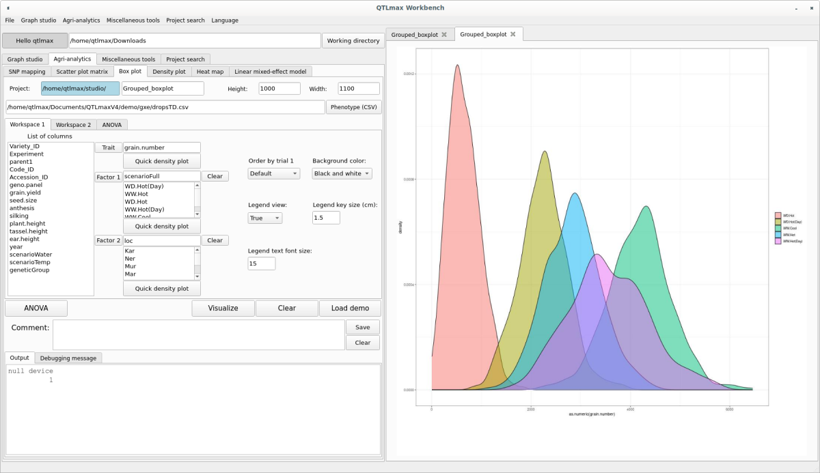Viewport: 820px width, 473px height.
Task: Click the Visualize button
Action: pyautogui.click(x=223, y=309)
